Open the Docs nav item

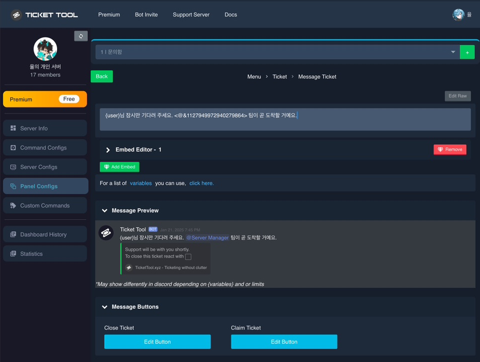click(230, 15)
